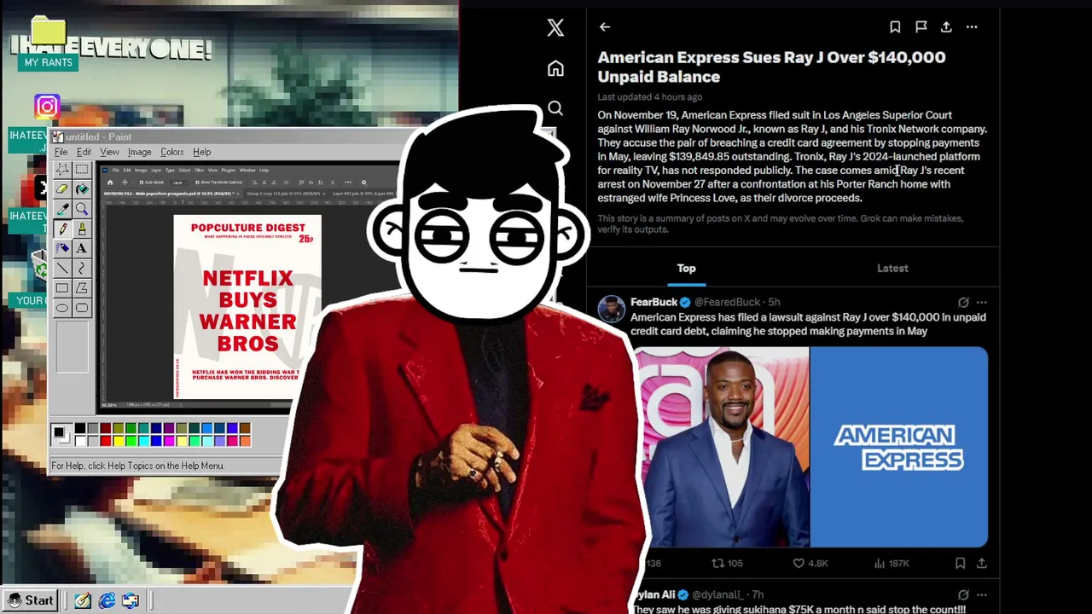The height and width of the screenshot is (614, 1092).
Task: Click Paint's foreground/background color indicator box
Action: point(61,434)
